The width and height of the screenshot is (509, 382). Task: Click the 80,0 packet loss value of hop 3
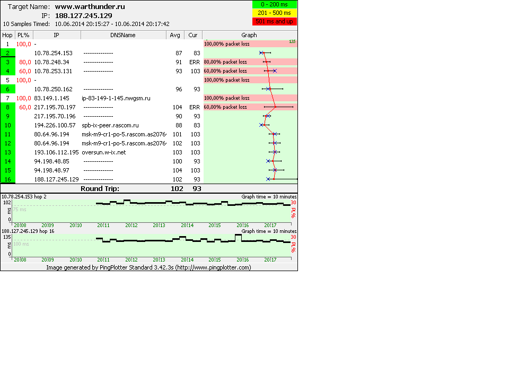[x=25, y=62]
